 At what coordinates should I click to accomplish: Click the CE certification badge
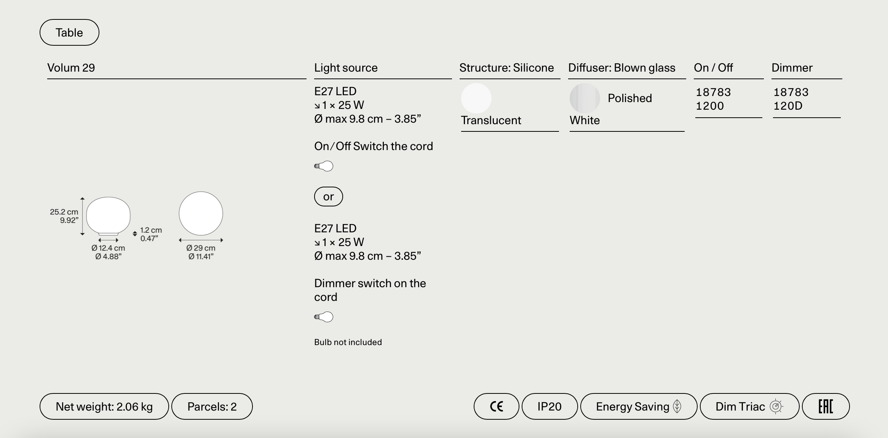(x=496, y=406)
